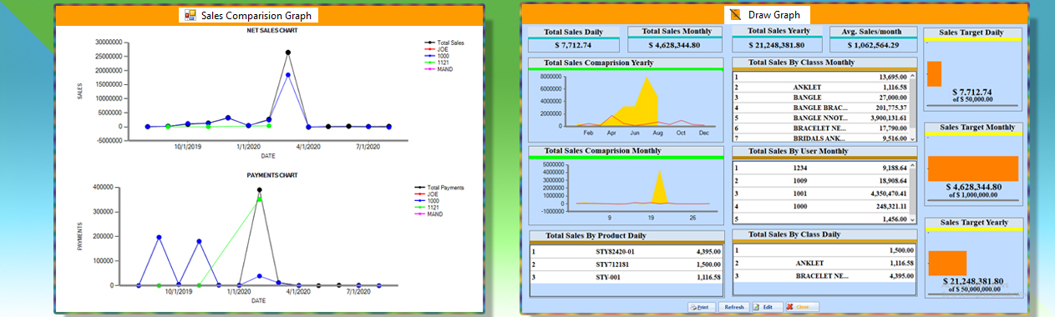Select user 1000 row with 248,321.11
This screenshot has height=317, width=1055.
click(820, 206)
